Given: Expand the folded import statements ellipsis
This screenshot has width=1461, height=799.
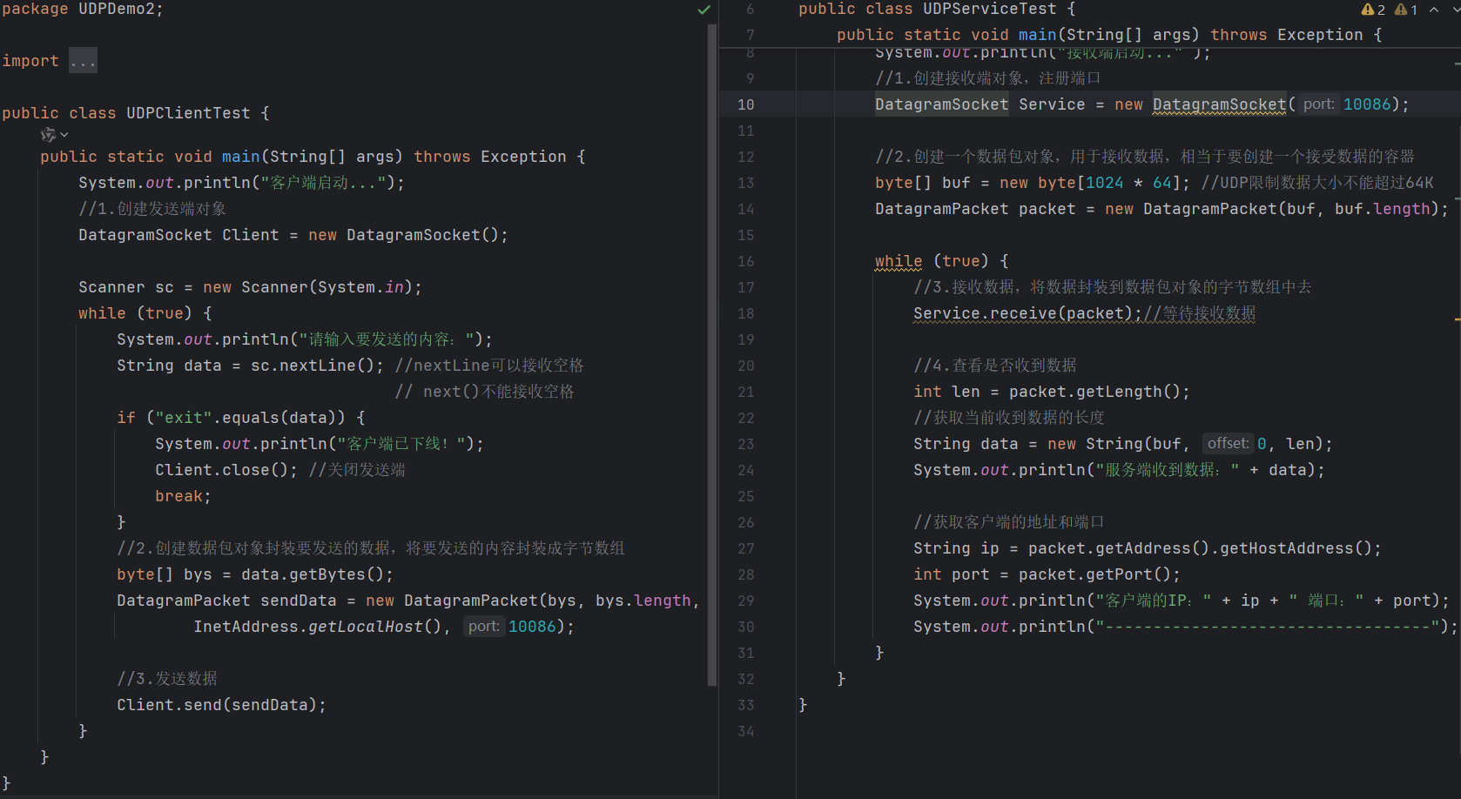Looking at the screenshot, I should click(83, 61).
